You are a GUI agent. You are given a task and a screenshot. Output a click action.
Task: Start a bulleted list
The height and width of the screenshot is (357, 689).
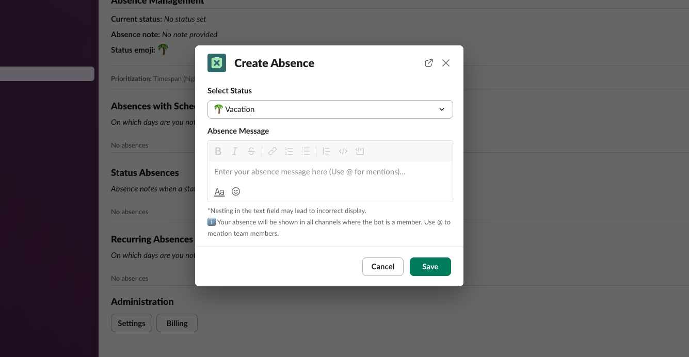[306, 151]
